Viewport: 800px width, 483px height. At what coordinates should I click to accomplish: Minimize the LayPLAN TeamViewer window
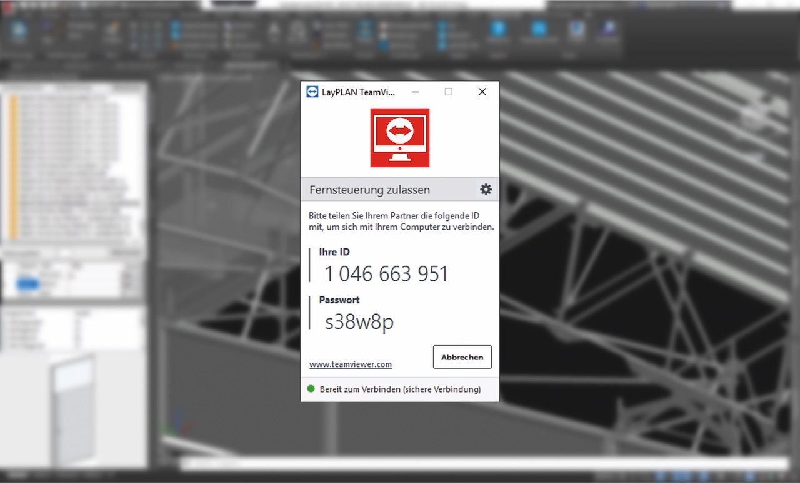(415, 92)
